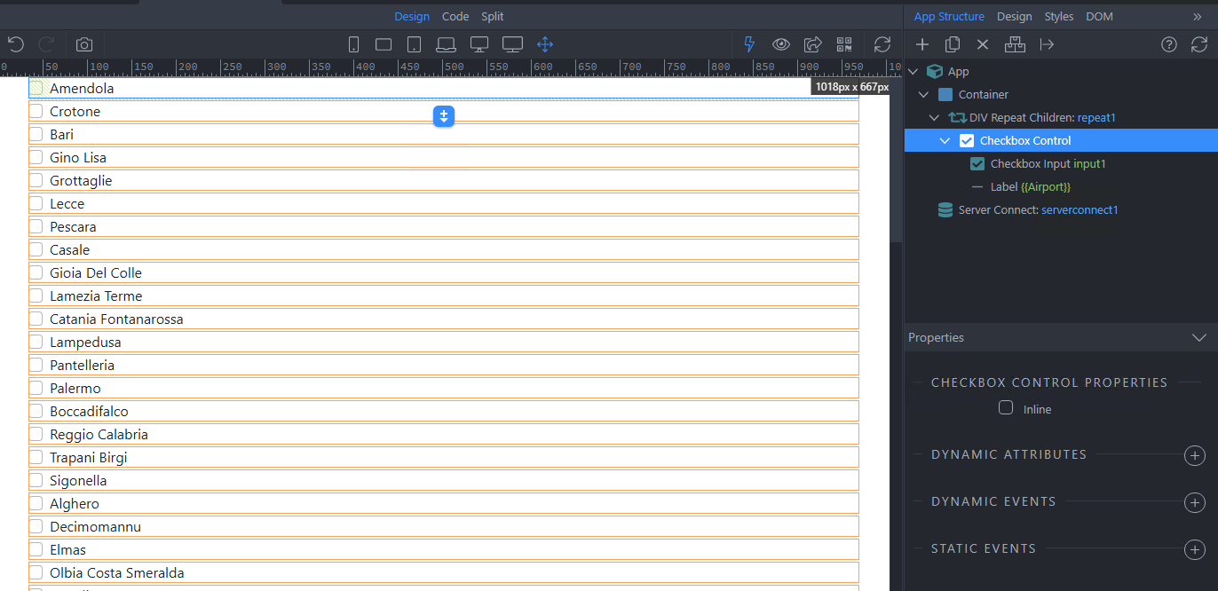Screen dimensions: 1218x591
Task: Click the Olbia Costa Smeralda label
Action: [117, 573]
